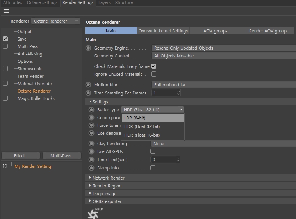Open the Geometry Control dropdown

click(224, 56)
